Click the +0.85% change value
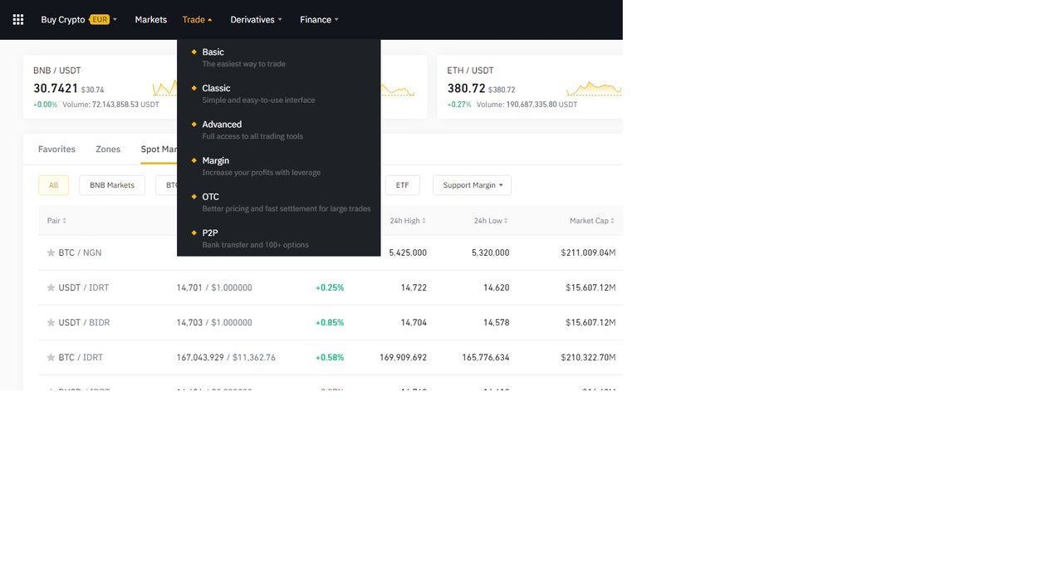The image size is (1063, 568). [x=330, y=322]
